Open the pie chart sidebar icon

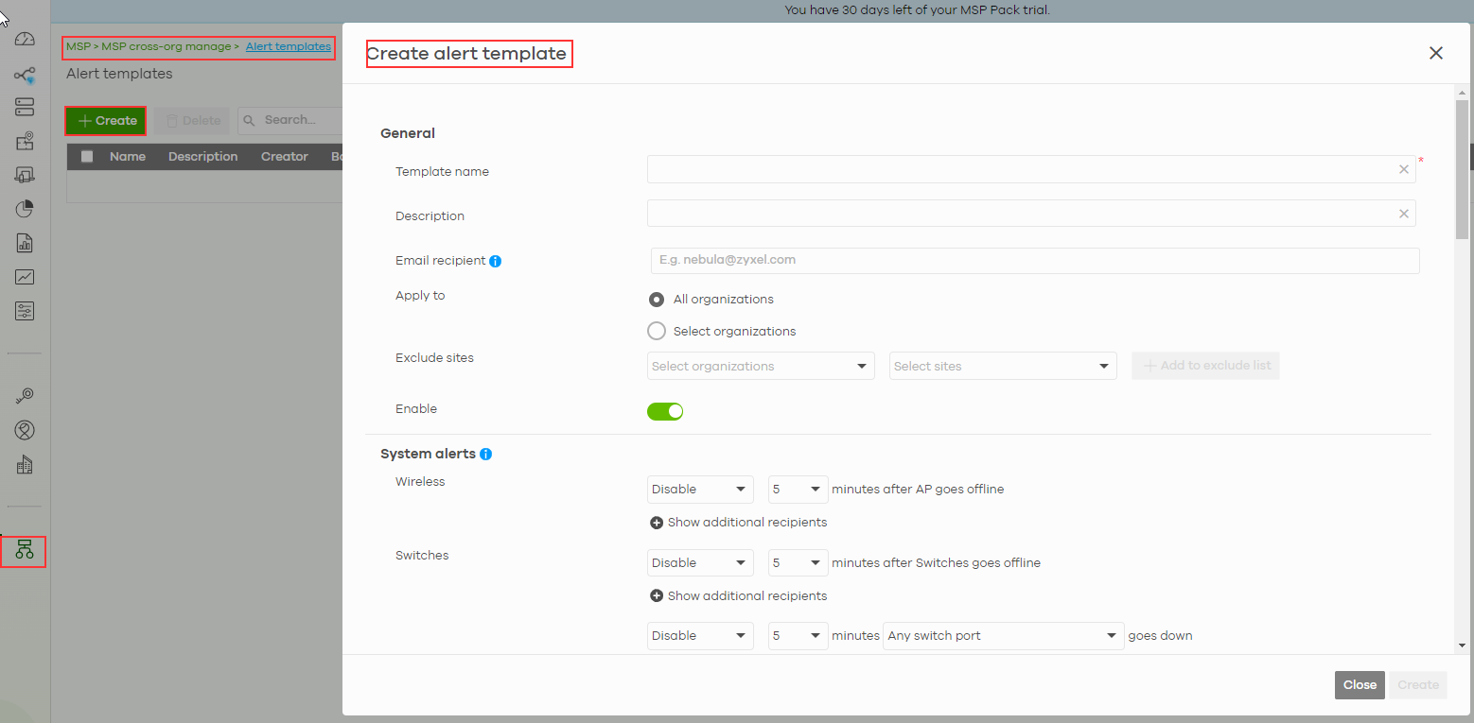pyautogui.click(x=25, y=208)
